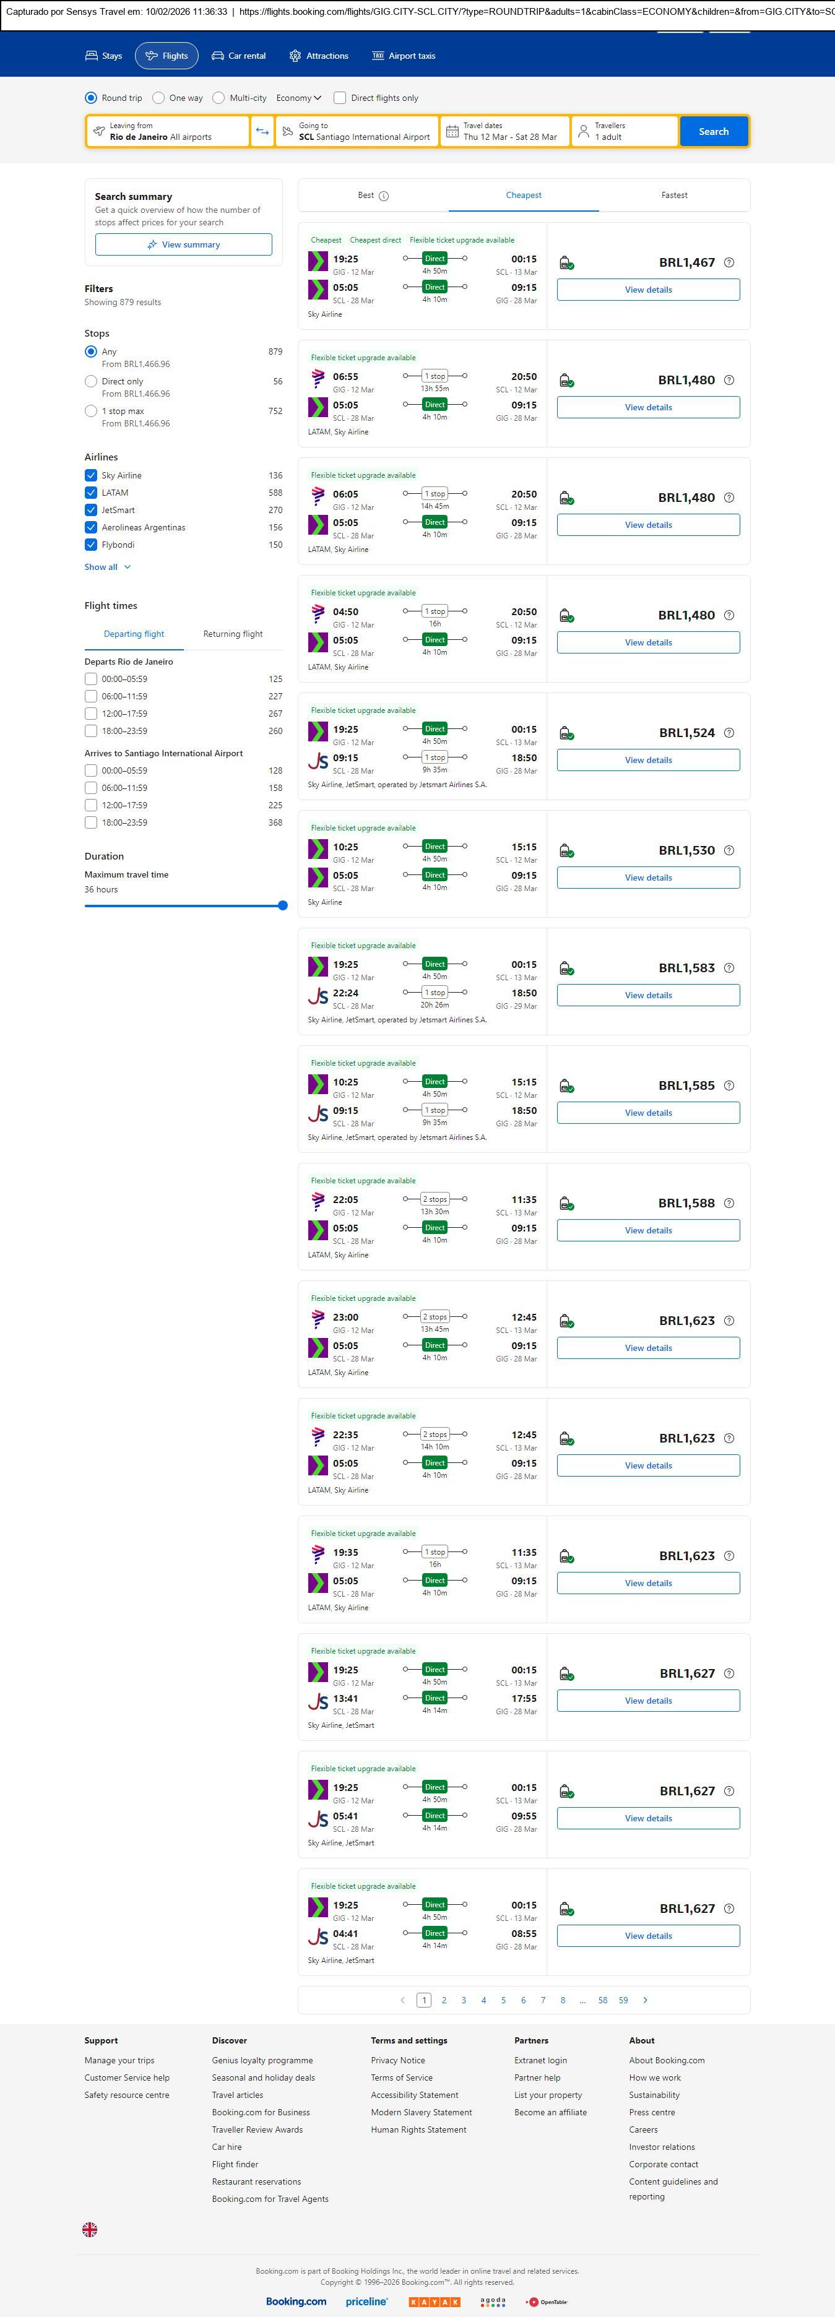Click the Maximum travel time slider handle
The width and height of the screenshot is (835, 2317).
[282, 906]
